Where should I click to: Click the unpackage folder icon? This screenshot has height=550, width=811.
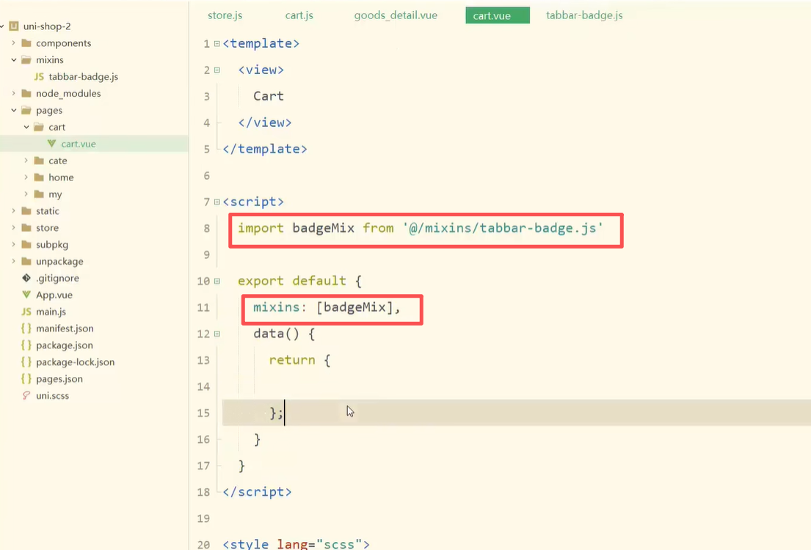click(x=26, y=262)
